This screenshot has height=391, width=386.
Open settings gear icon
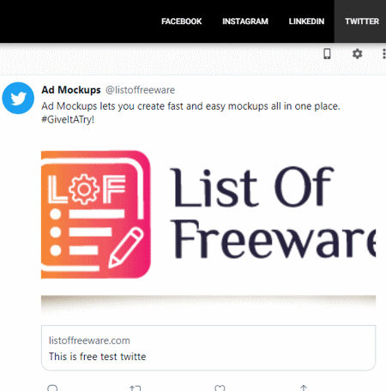click(x=357, y=54)
